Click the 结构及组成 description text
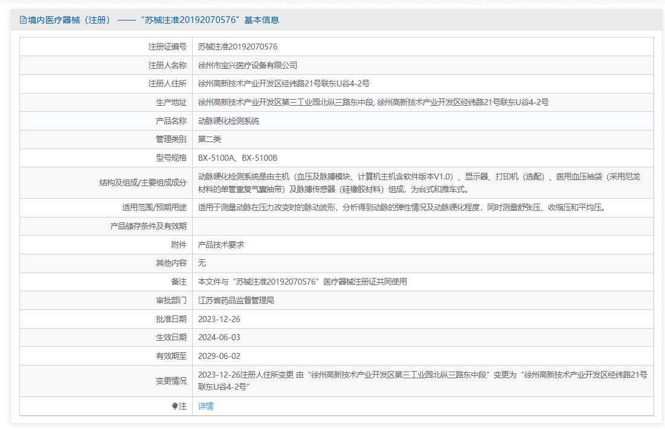This screenshot has width=665, height=429. click(x=419, y=183)
